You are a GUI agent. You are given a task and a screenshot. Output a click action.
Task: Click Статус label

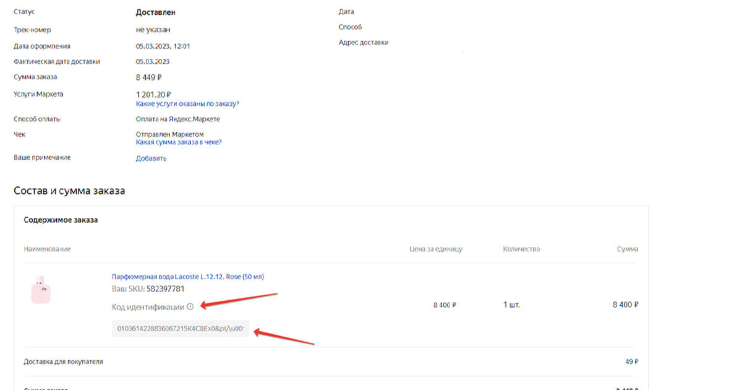pyautogui.click(x=24, y=12)
